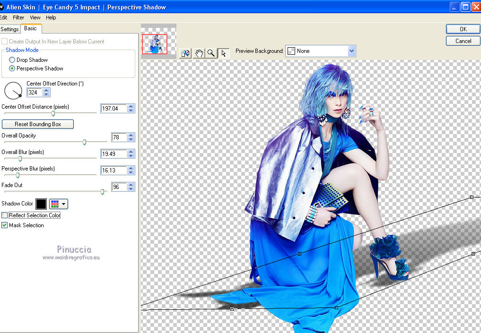The height and width of the screenshot is (333, 481).
Task: Increase Perspective Blur with up arrow
Action: click(131, 168)
